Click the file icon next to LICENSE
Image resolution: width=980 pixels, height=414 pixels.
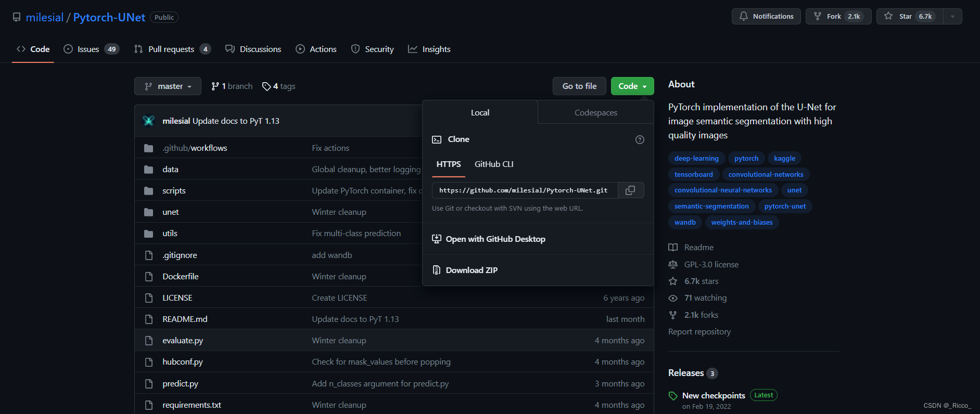click(x=149, y=298)
